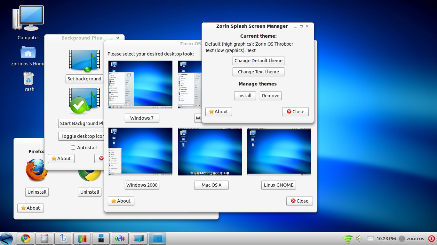Open the mail envelope tray icon
The width and height of the screenshot is (437, 245).
(x=370, y=239)
